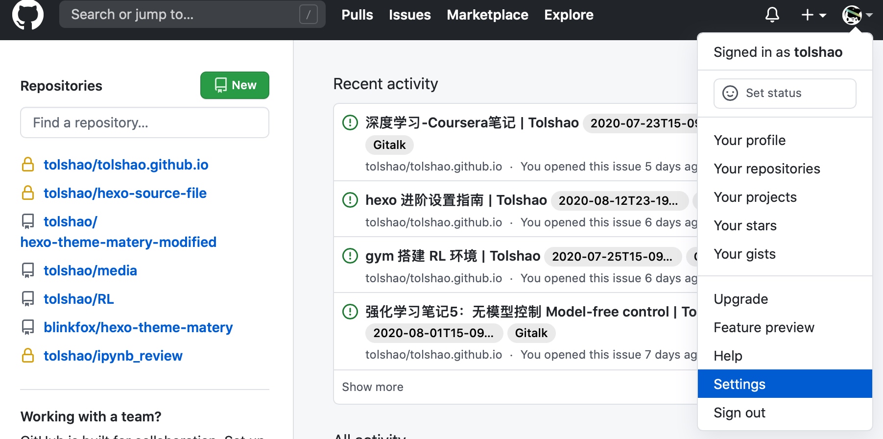883x439 pixels.
Task: Open Issues in the top navigation
Action: coord(410,15)
